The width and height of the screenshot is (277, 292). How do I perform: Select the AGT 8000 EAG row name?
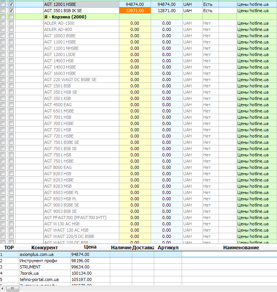coord(58,167)
